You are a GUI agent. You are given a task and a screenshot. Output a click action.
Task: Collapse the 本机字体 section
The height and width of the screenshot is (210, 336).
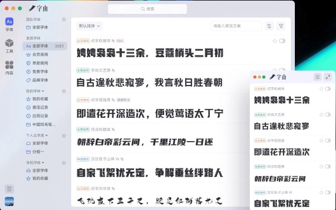43,163
